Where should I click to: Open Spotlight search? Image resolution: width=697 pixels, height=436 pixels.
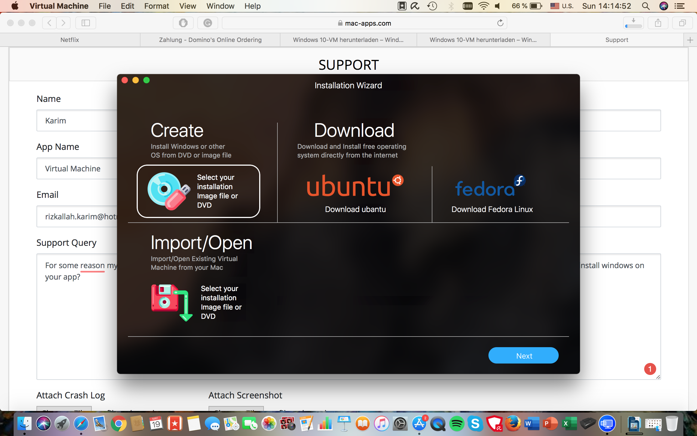(646, 6)
